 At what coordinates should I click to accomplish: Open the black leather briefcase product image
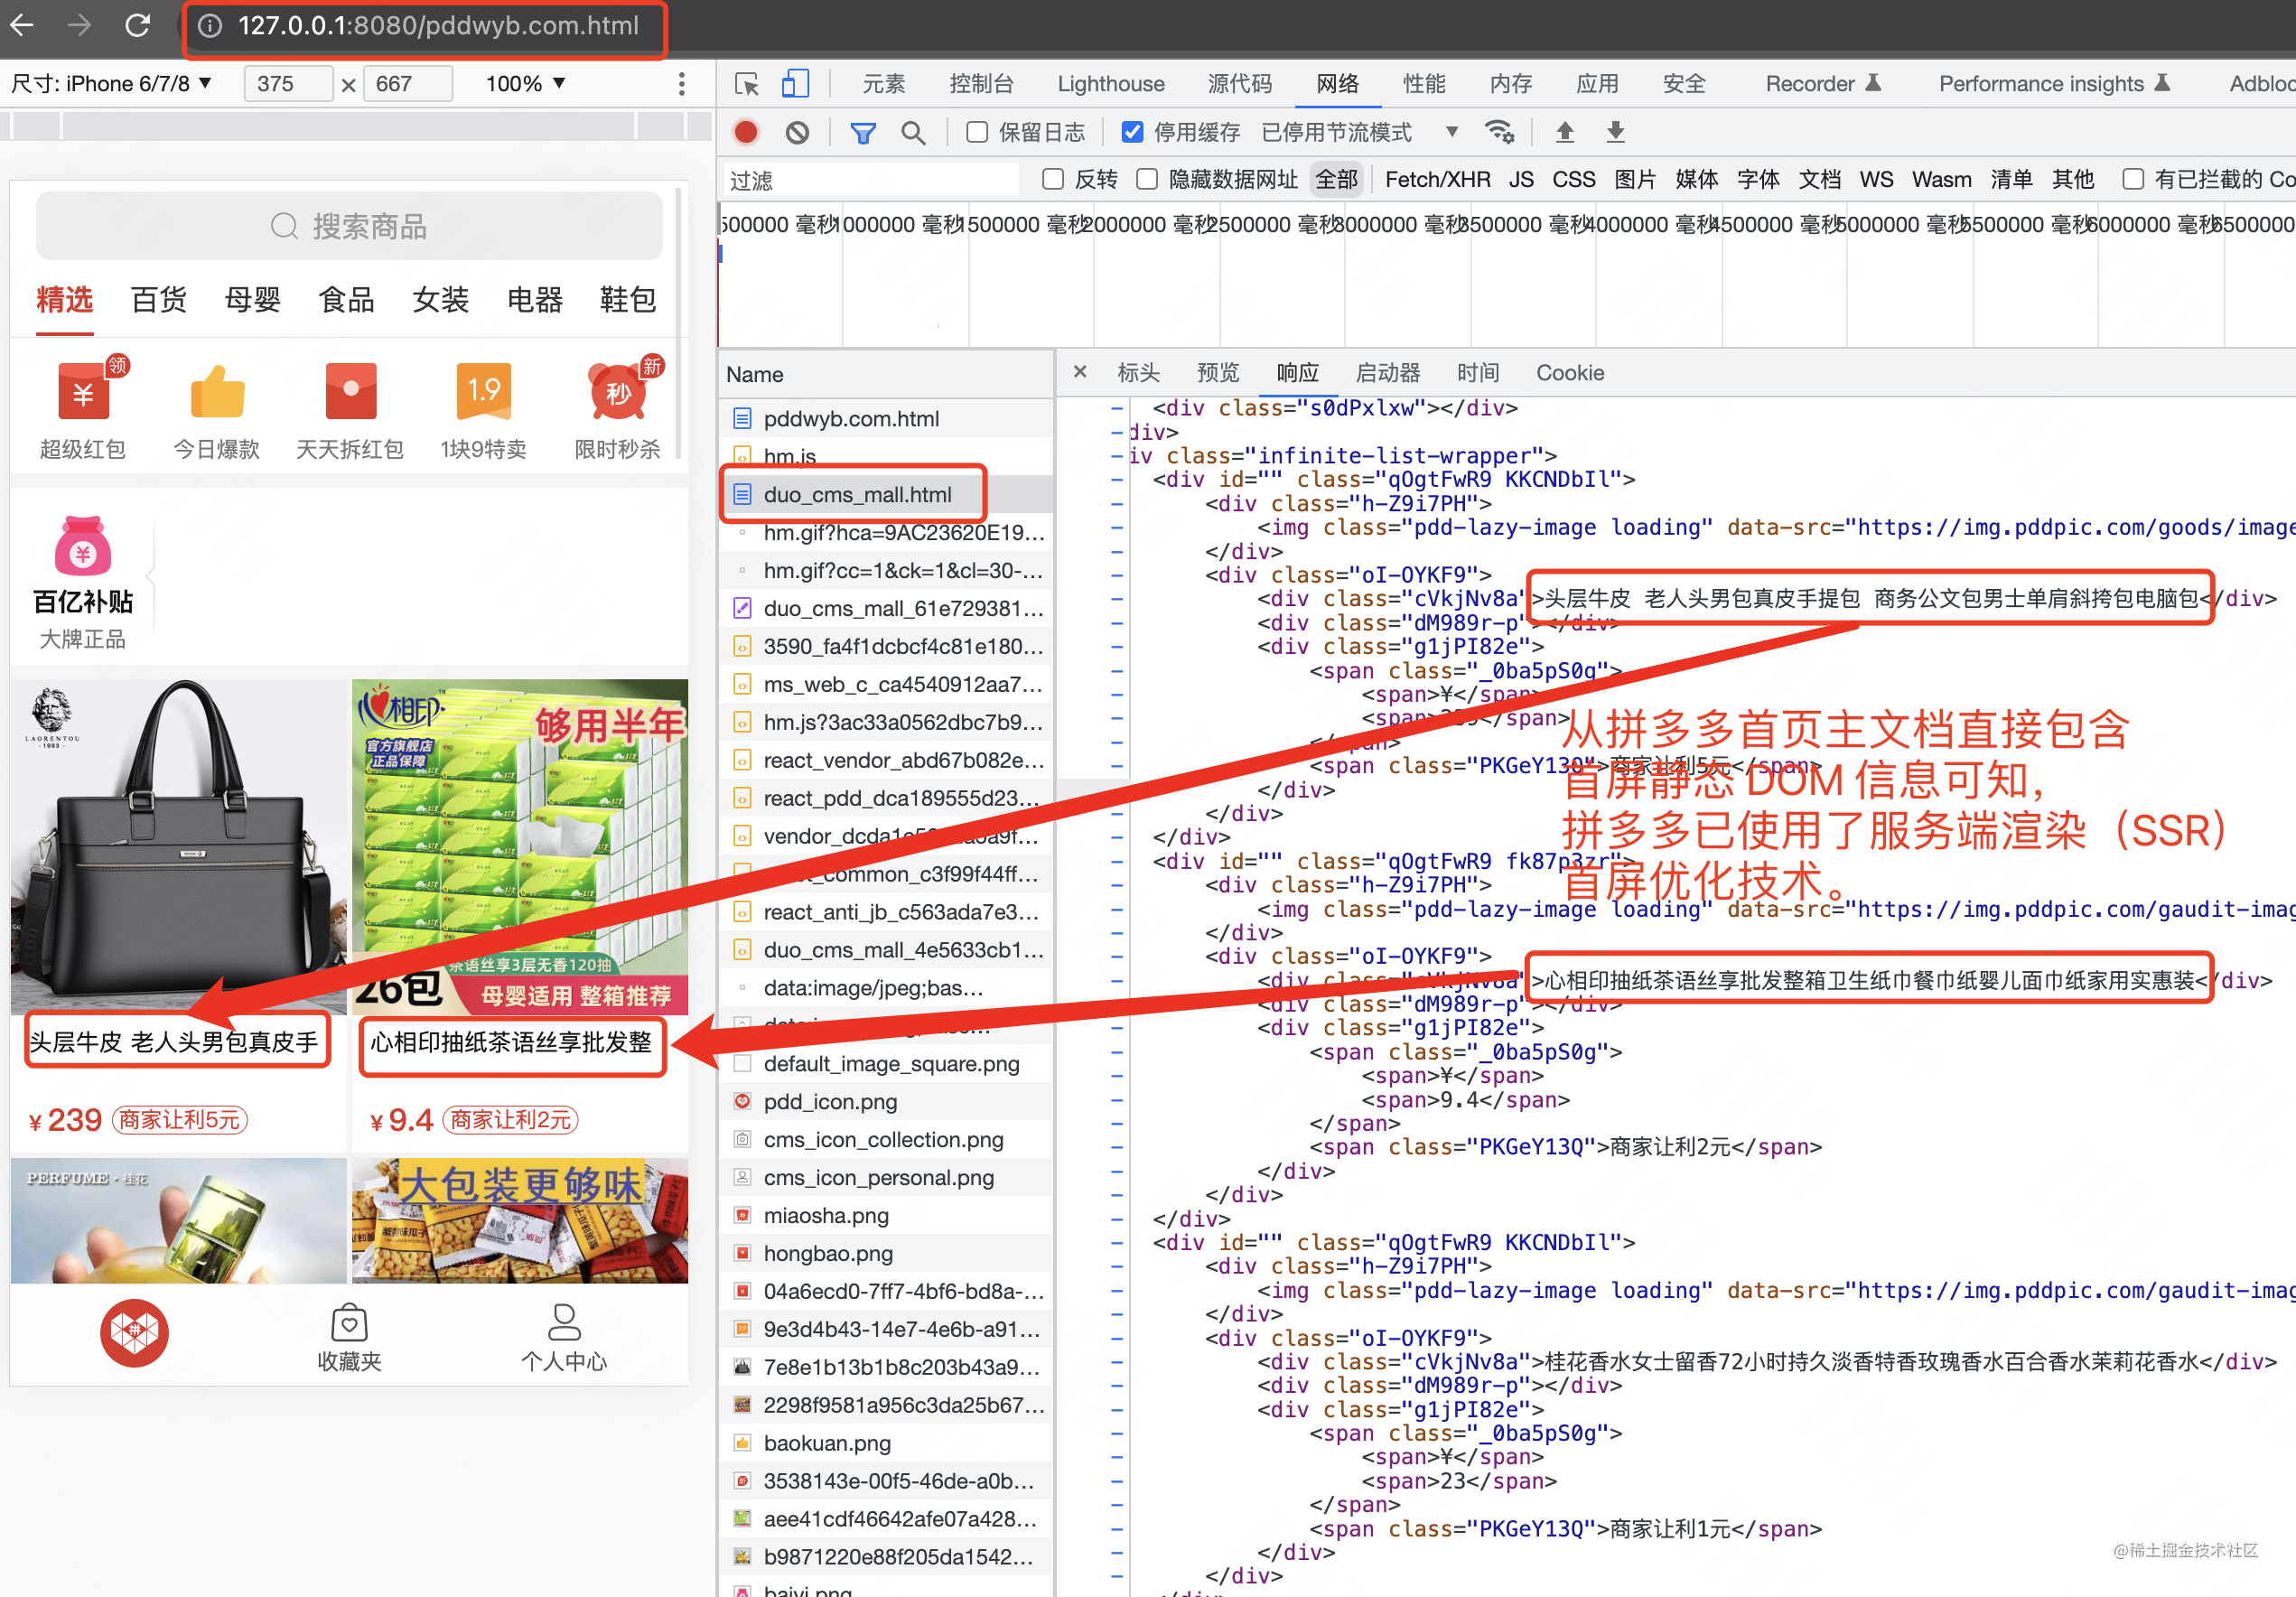178,846
